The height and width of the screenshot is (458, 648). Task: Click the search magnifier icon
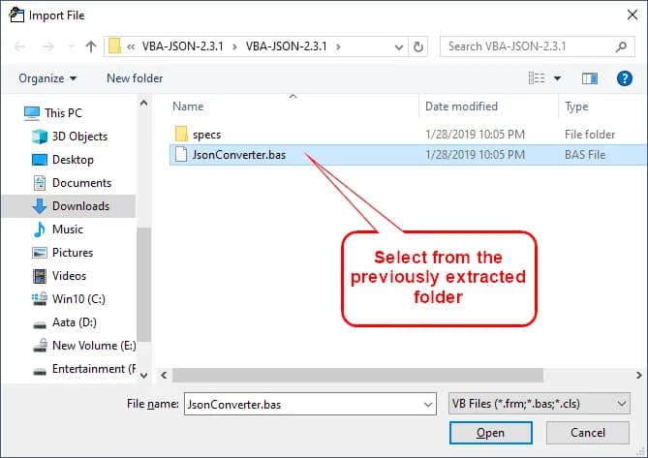[x=621, y=46]
